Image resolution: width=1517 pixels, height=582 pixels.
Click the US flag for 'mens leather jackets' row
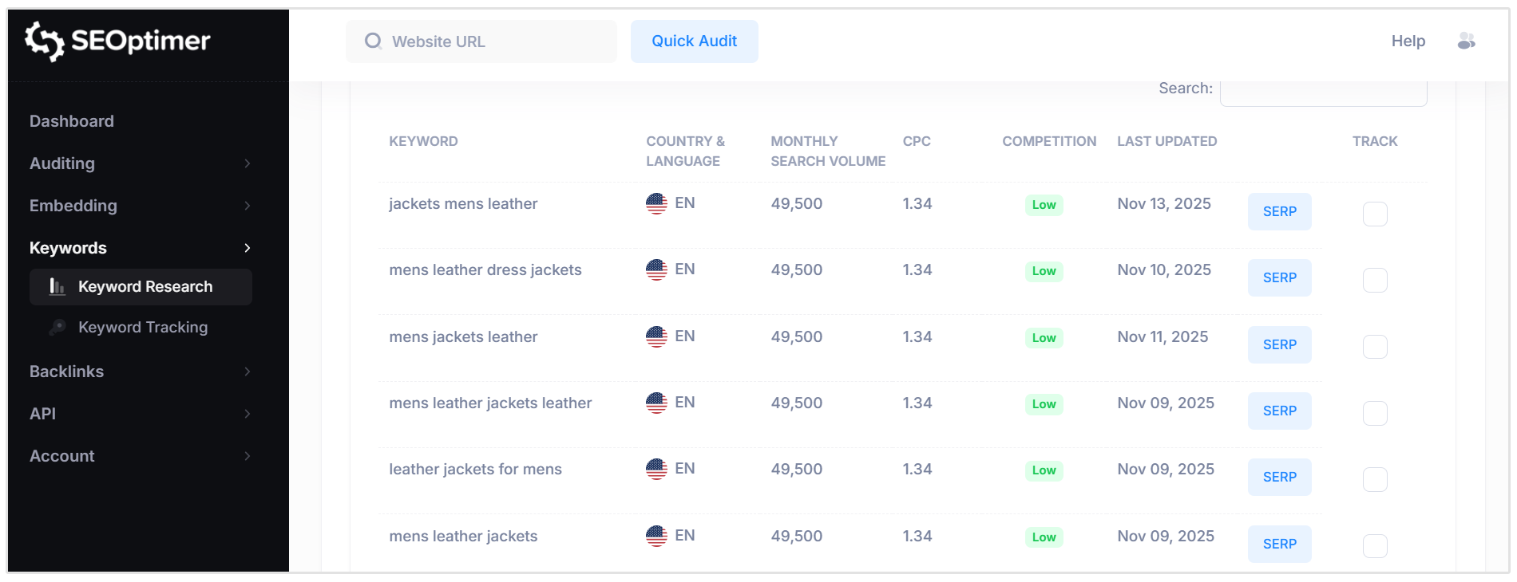tap(656, 536)
